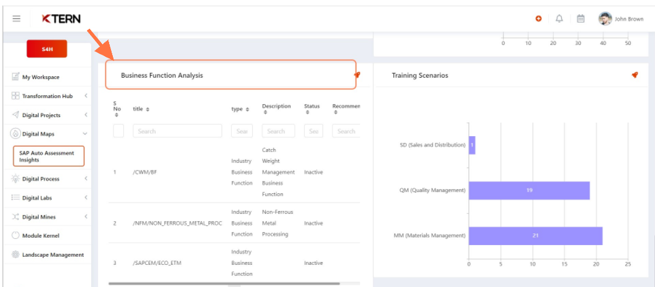Click the QM bar with value 19
This screenshot has height=287, width=655.
pos(529,190)
